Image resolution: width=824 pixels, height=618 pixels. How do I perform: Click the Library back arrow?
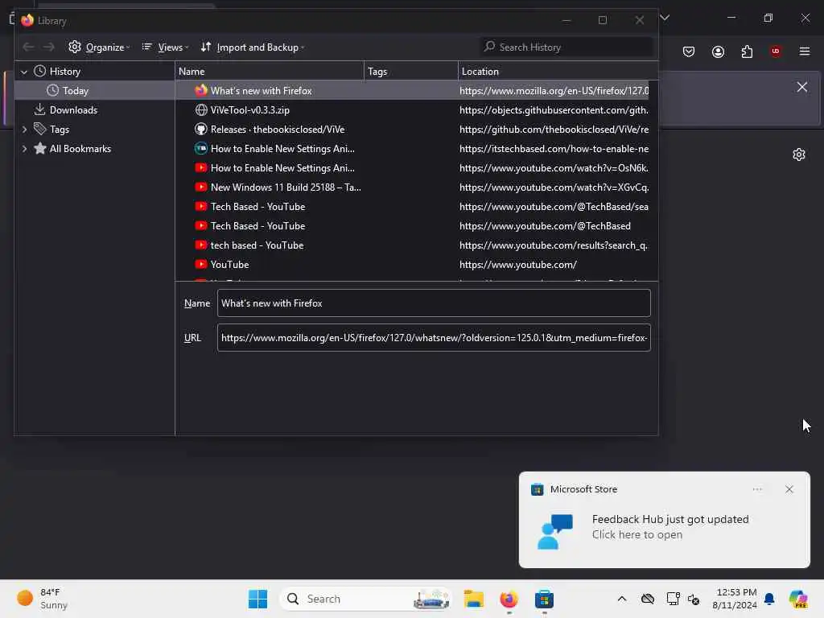point(28,47)
